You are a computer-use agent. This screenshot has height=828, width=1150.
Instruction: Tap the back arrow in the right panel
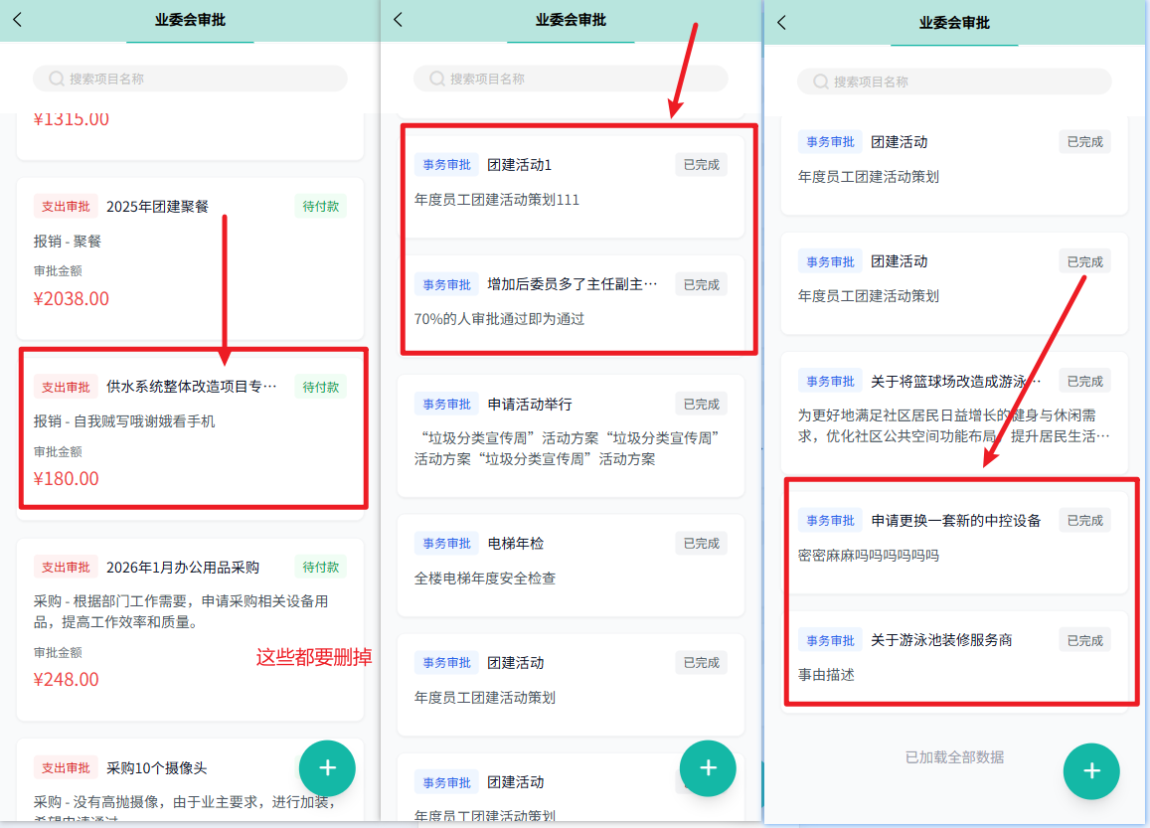click(x=781, y=22)
